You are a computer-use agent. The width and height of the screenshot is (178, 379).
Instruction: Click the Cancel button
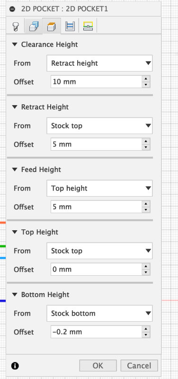139,365
